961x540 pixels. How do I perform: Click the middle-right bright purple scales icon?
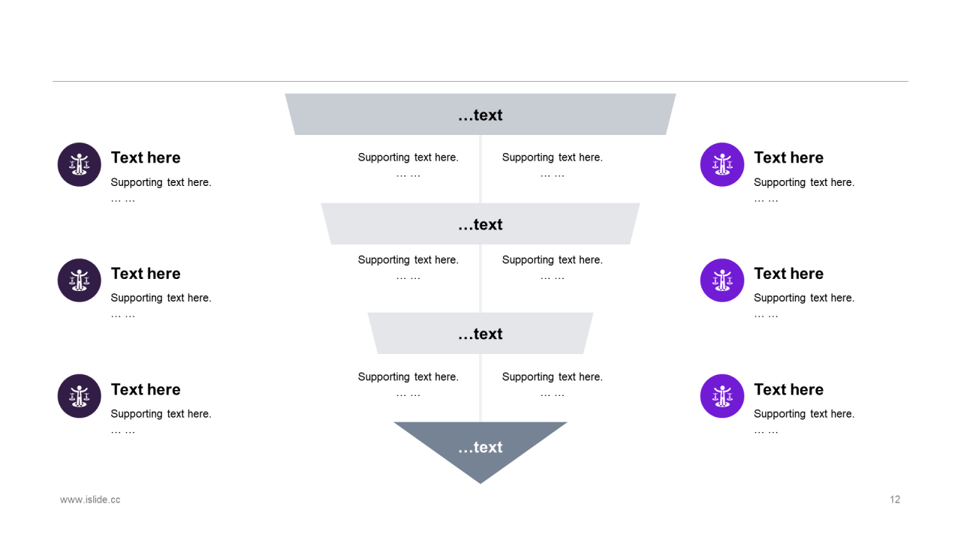pos(722,280)
